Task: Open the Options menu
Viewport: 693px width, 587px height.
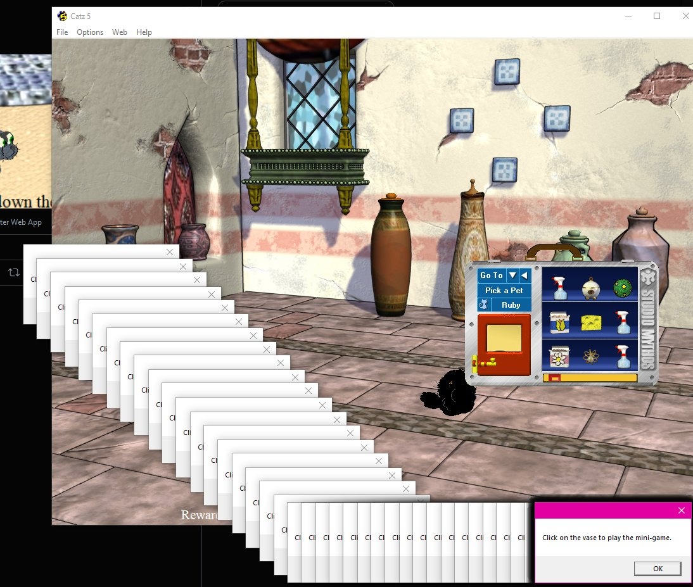Action: [x=90, y=32]
